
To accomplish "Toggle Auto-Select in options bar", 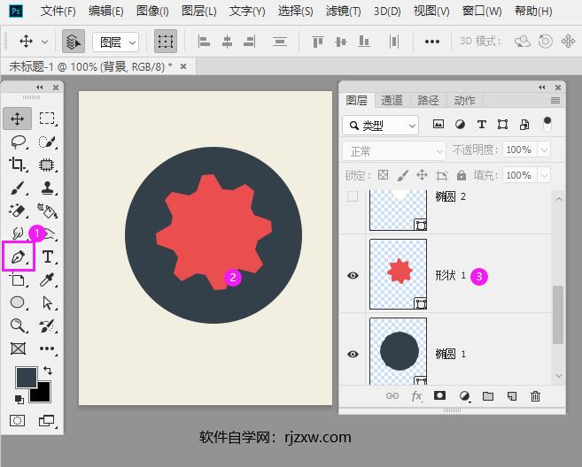I will [x=74, y=42].
